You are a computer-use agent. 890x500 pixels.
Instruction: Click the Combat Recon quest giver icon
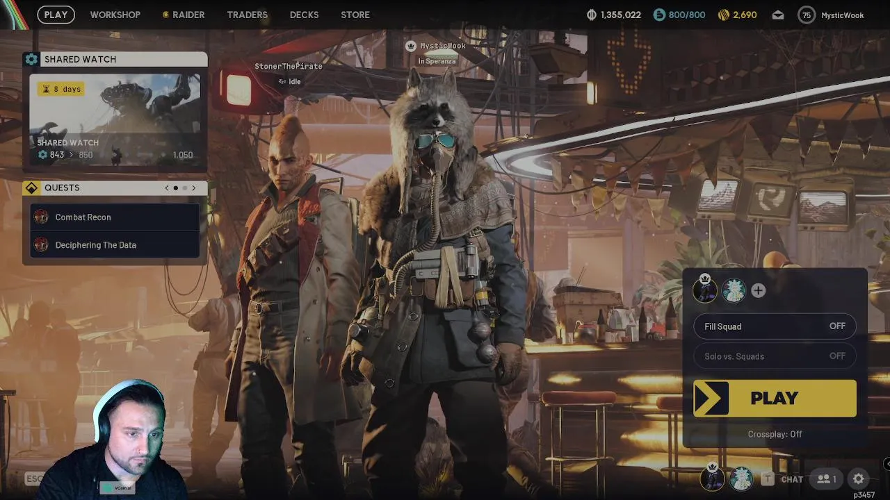[x=42, y=217]
